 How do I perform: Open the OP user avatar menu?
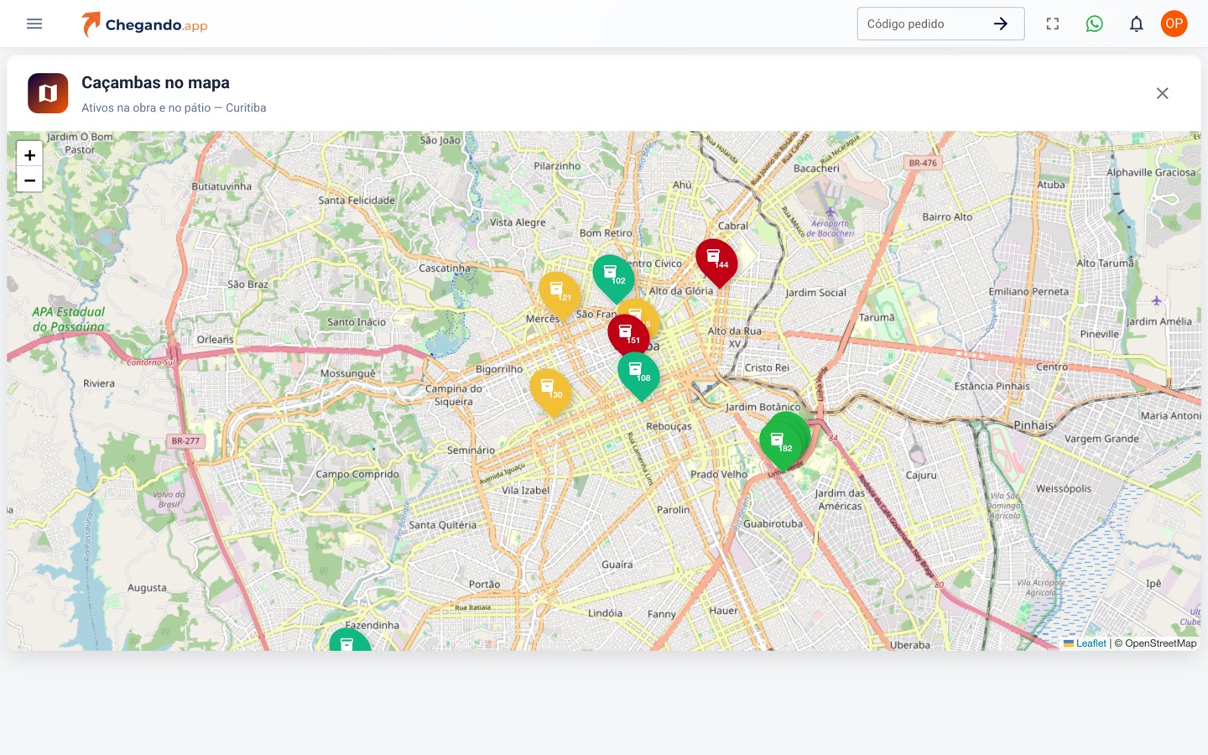tap(1174, 23)
